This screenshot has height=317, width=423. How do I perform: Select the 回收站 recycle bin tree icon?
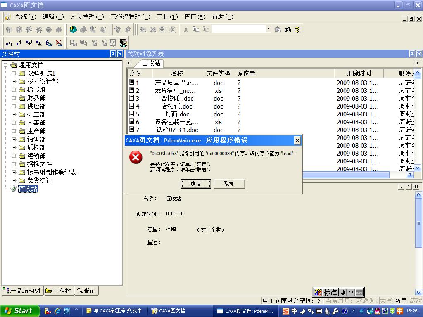coord(14,189)
